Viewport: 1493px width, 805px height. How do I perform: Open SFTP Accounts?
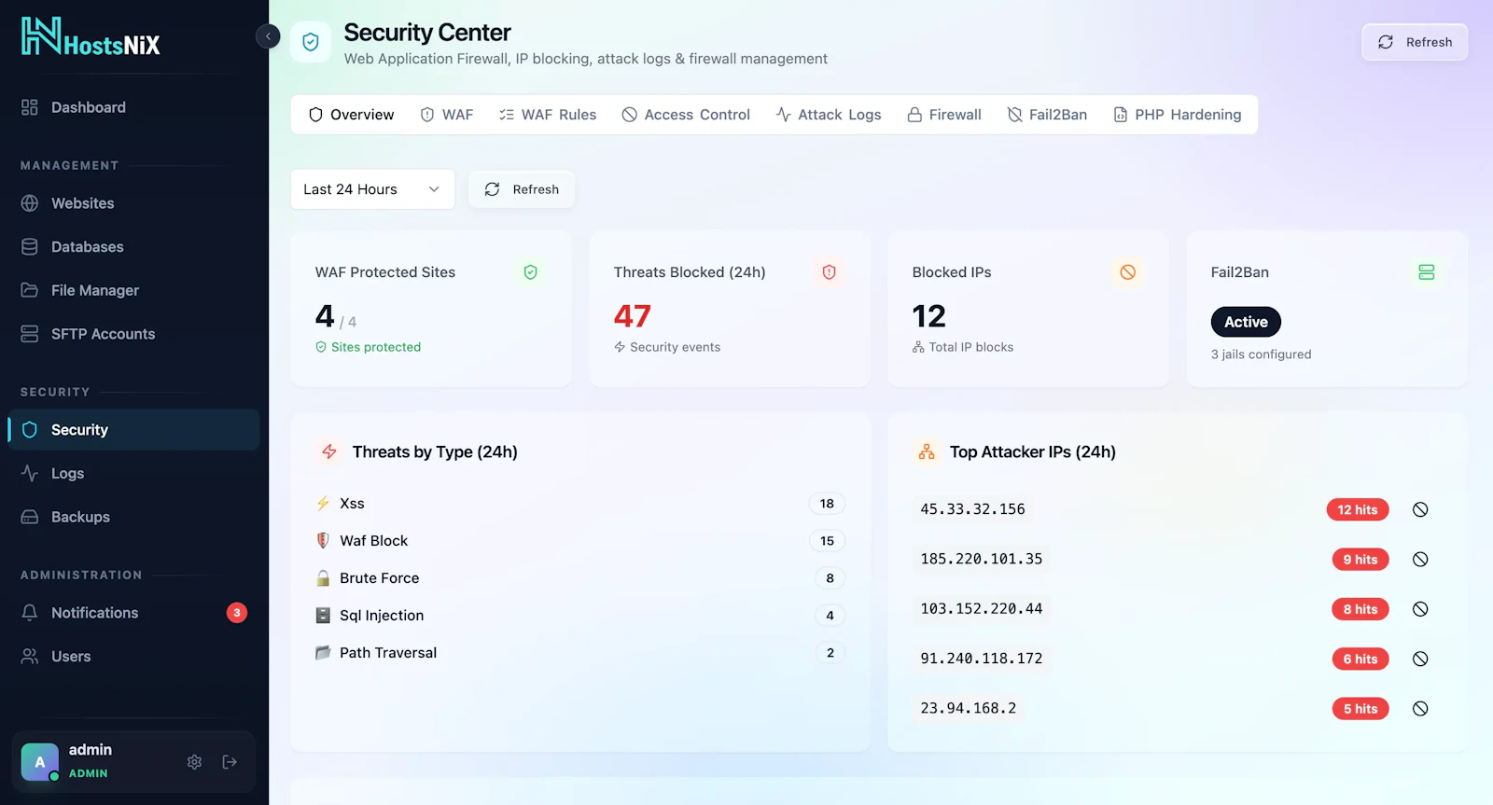coord(133,334)
